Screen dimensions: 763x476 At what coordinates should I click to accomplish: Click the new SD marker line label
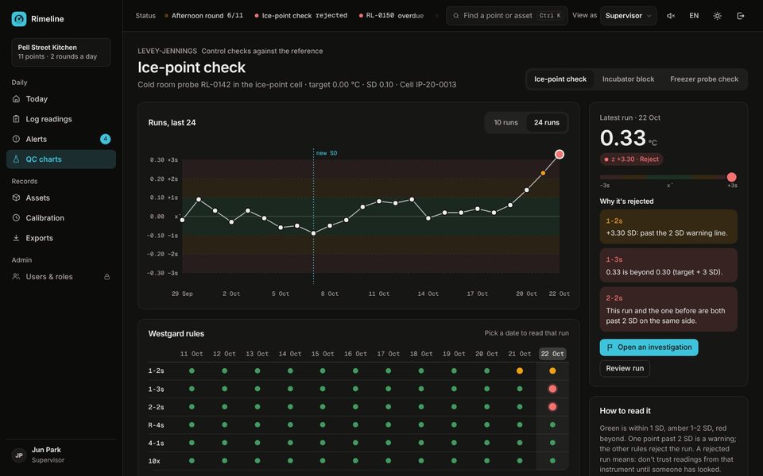pos(327,153)
